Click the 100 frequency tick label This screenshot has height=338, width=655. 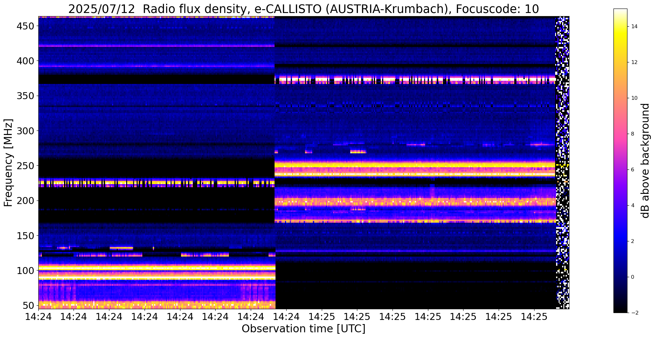[25, 271]
